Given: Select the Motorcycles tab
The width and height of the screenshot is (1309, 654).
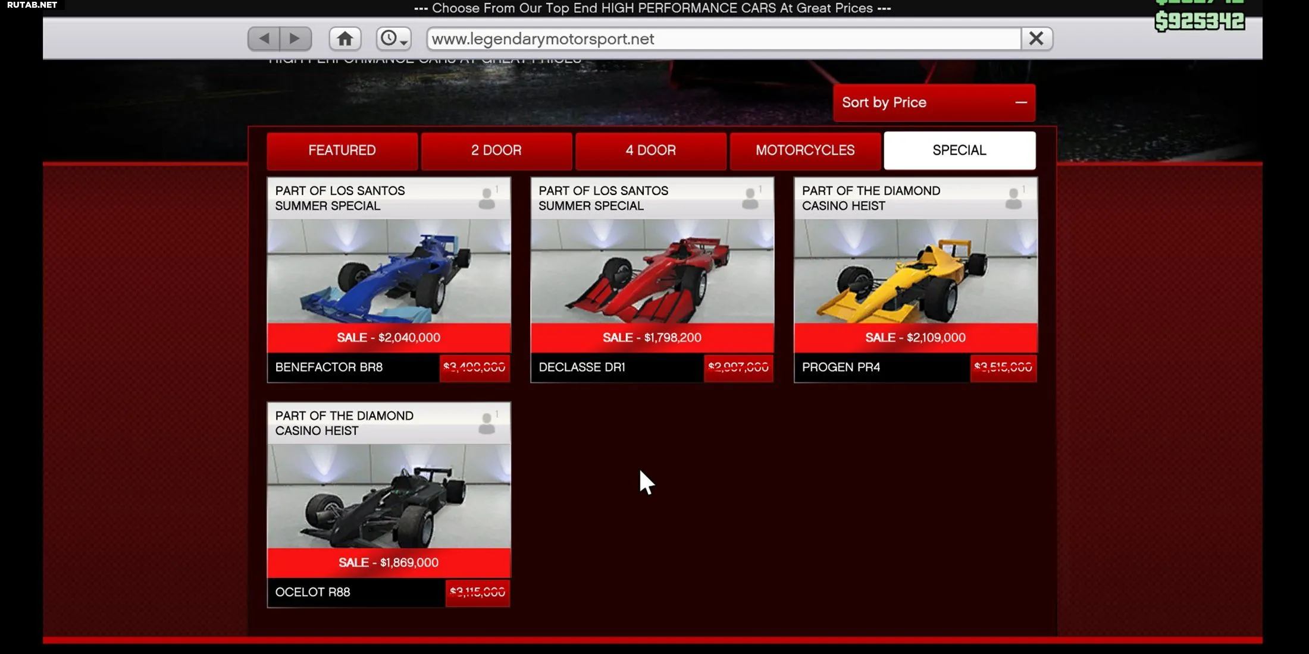Looking at the screenshot, I should click(805, 150).
